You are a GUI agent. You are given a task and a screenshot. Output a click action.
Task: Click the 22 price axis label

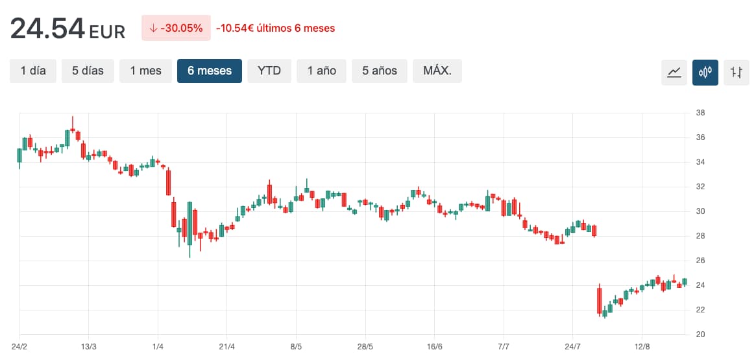point(701,310)
